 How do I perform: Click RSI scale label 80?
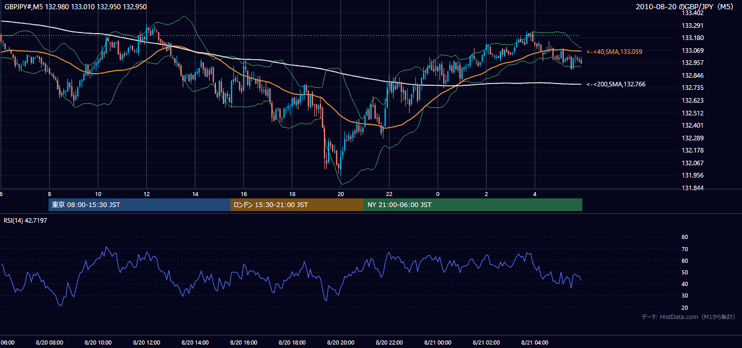coord(685,237)
